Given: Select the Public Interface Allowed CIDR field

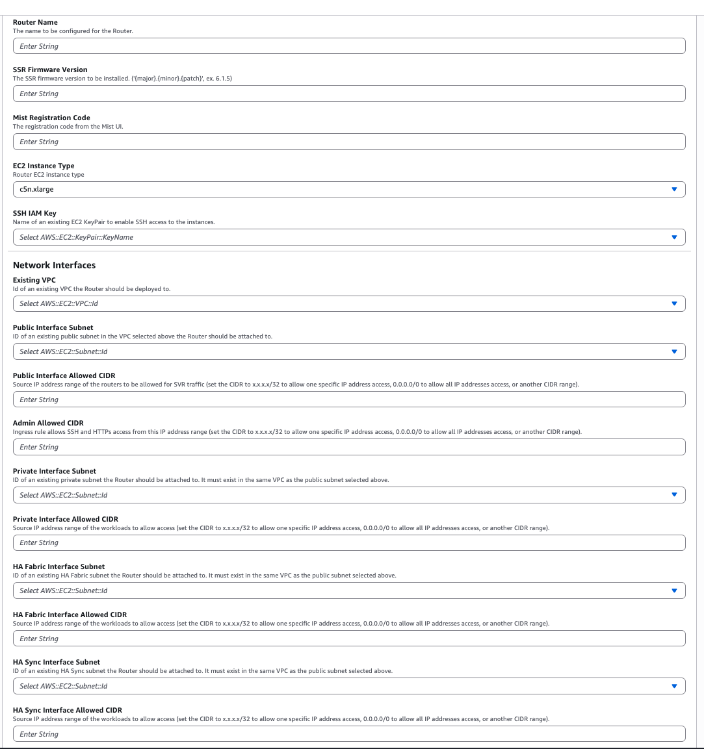Looking at the screenshot, I should 349,399.
